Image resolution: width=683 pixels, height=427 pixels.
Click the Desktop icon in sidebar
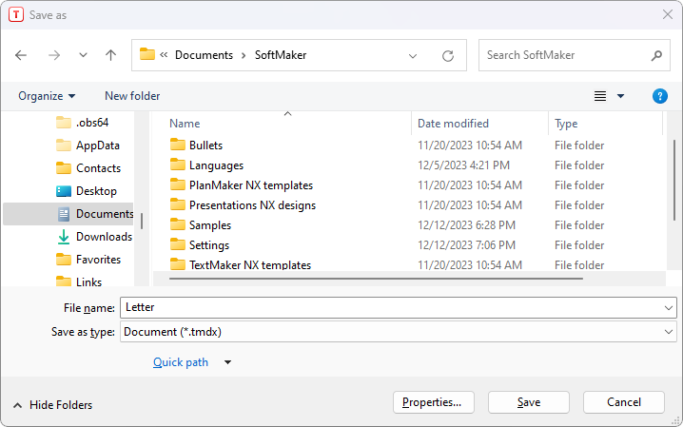click(x=64, y=191)
